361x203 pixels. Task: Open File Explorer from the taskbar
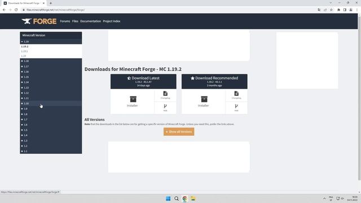[193, 198]
